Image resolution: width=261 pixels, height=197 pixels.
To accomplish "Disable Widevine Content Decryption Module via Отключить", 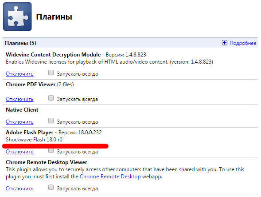I will (19, 74).
